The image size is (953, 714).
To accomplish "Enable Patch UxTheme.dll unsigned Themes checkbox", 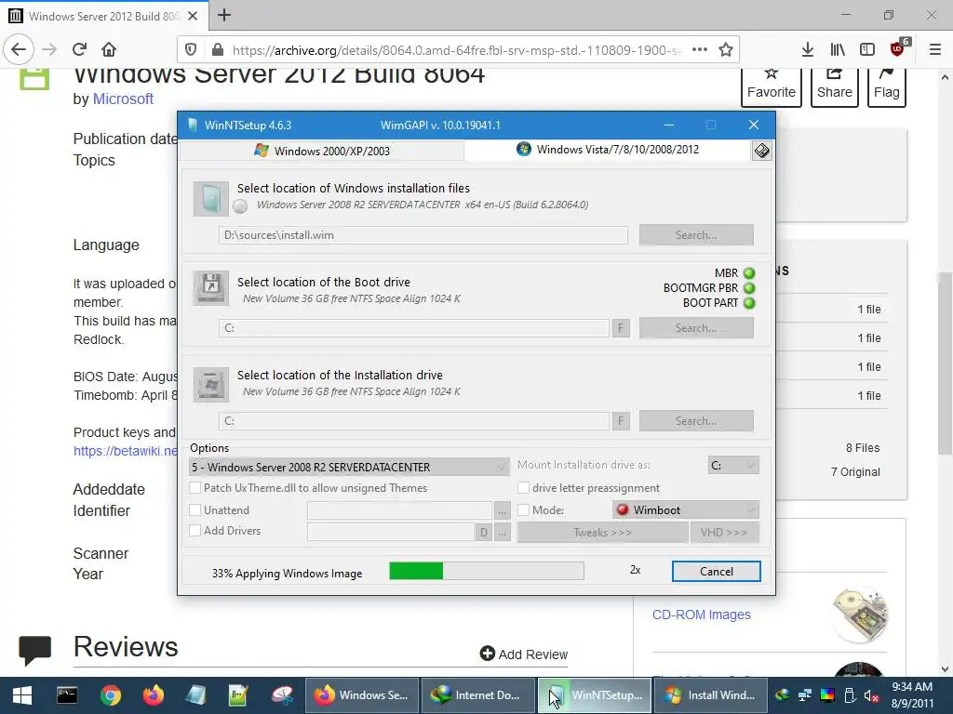I will [195, 487].
